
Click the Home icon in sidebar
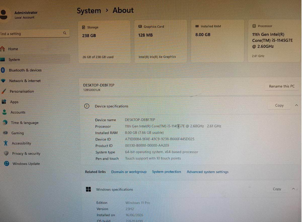(2, 49)
